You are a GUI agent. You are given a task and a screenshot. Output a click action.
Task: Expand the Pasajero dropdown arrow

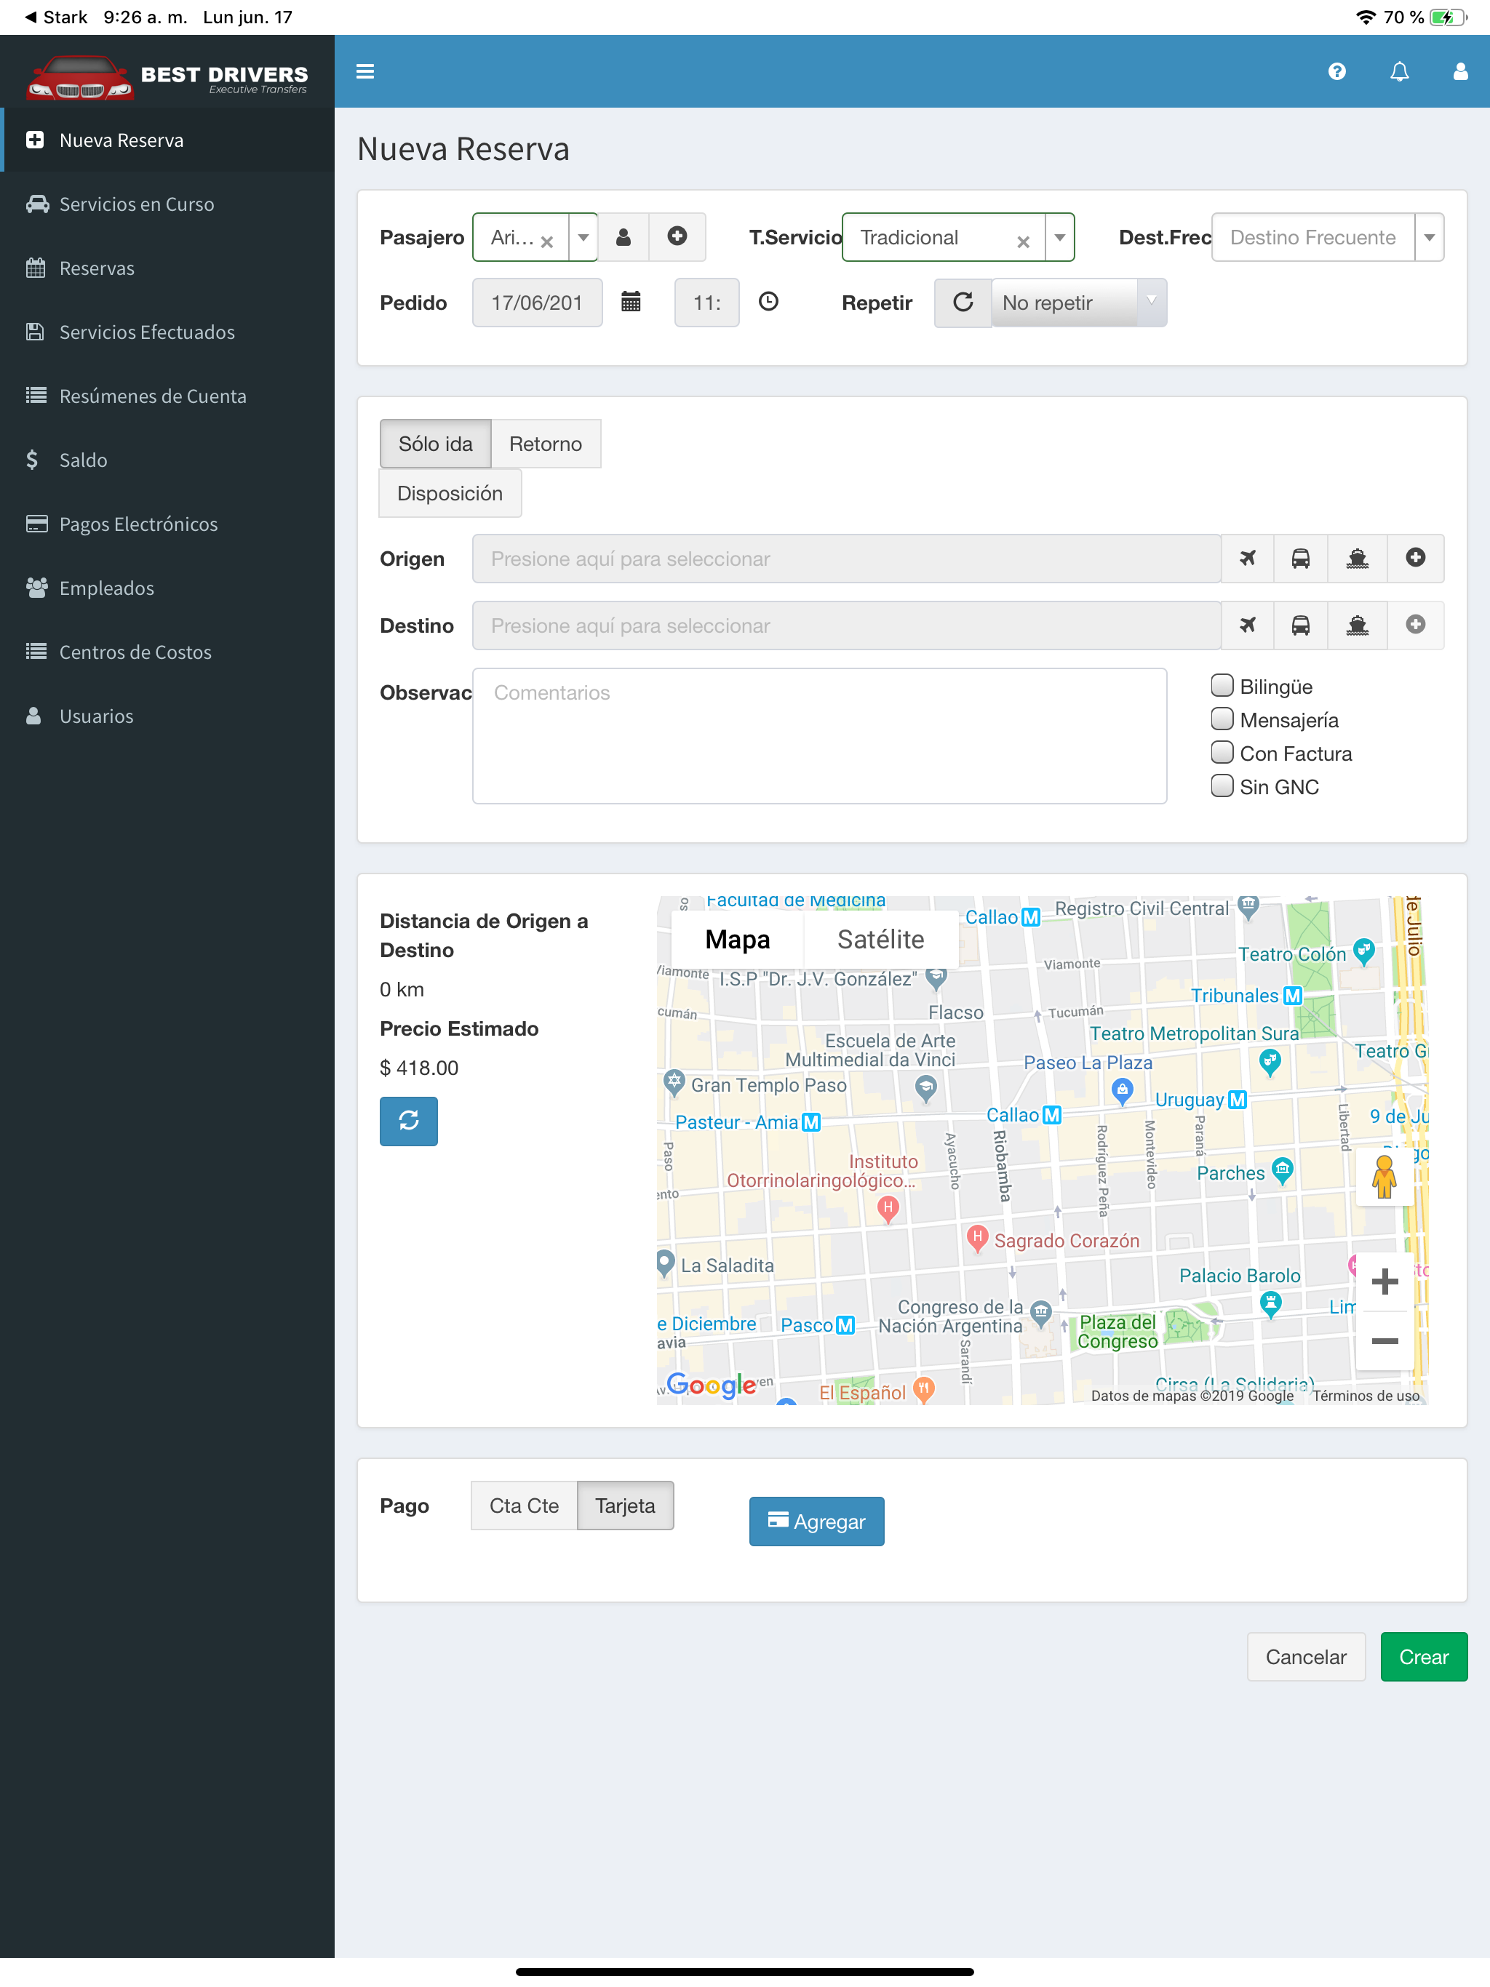[x=583, y=237]
